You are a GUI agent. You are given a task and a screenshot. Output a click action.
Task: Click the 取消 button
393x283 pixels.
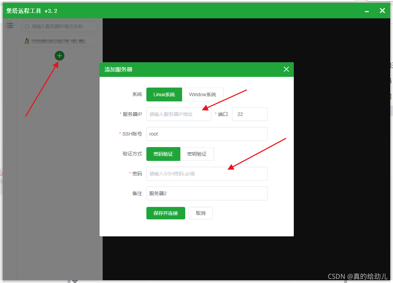point(201,213)
